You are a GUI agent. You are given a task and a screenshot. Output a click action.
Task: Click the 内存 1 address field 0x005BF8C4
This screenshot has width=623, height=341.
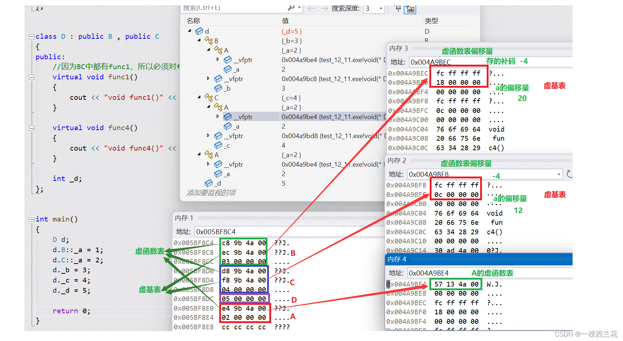(x=289, y=232)
